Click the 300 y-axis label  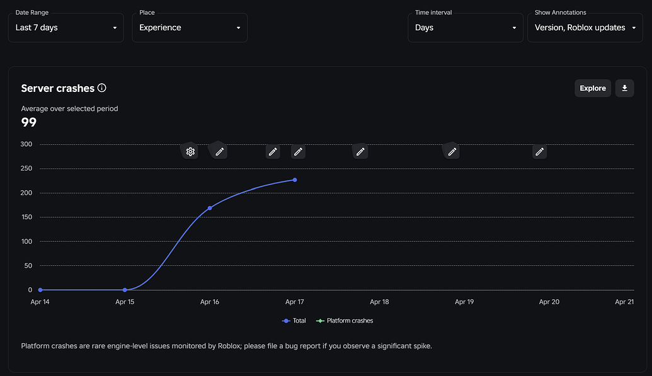pyautogui.click(x=26, y=144)
